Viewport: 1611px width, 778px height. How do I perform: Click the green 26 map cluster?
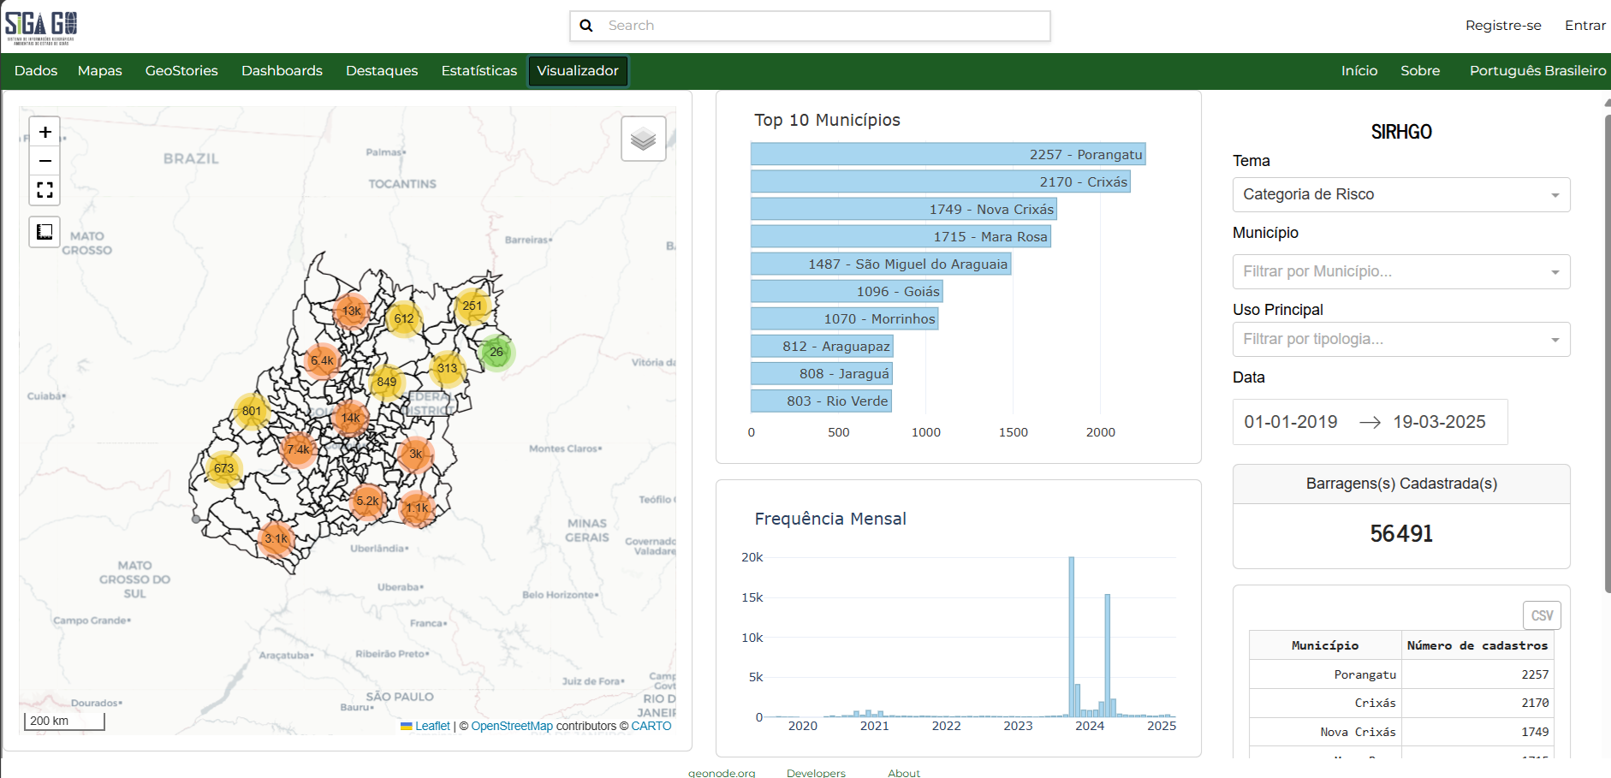pyautogui.click(x=496, y=352)
